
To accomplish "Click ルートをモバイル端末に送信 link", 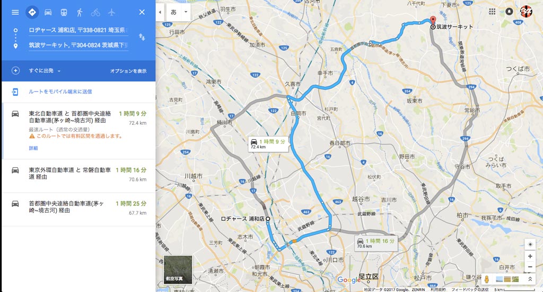I will click(x=60, y=92).
